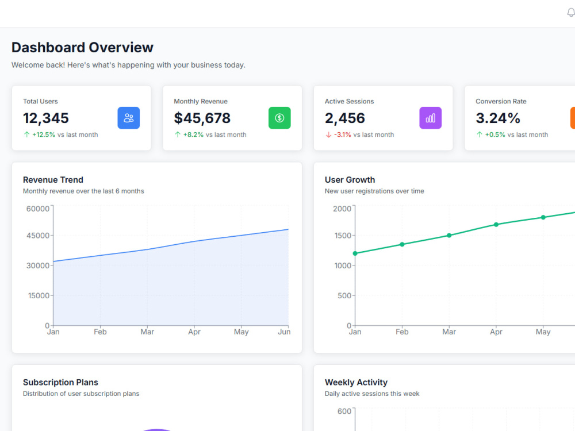The width and height of the screenshot is (575, 431).
Task: Select the 2,456 Active Sessions value
Action: pos(344,118)
